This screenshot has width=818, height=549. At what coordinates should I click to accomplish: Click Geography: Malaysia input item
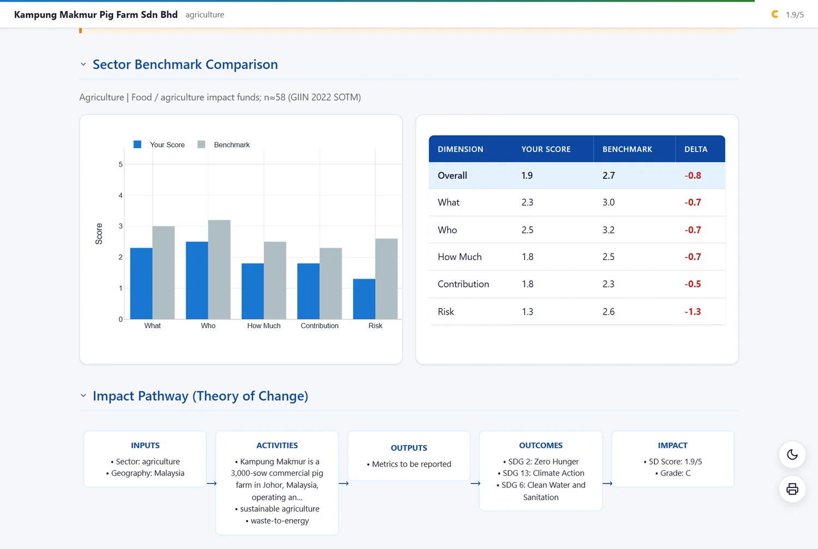point(145,473)
